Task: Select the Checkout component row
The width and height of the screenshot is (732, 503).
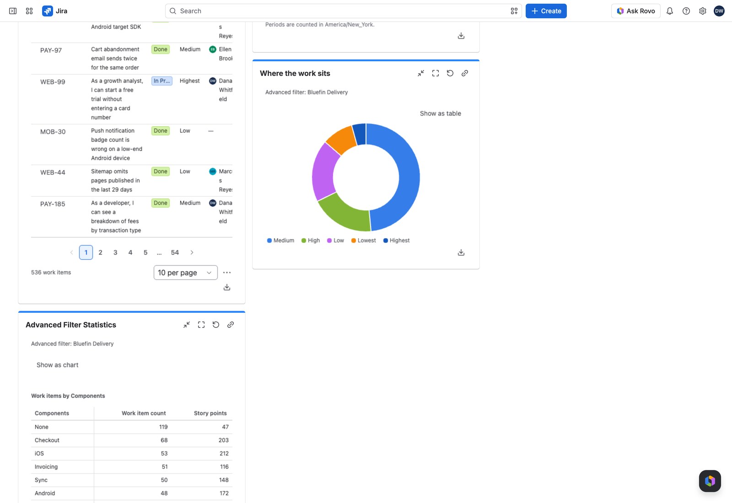Action: pos(132,440)
